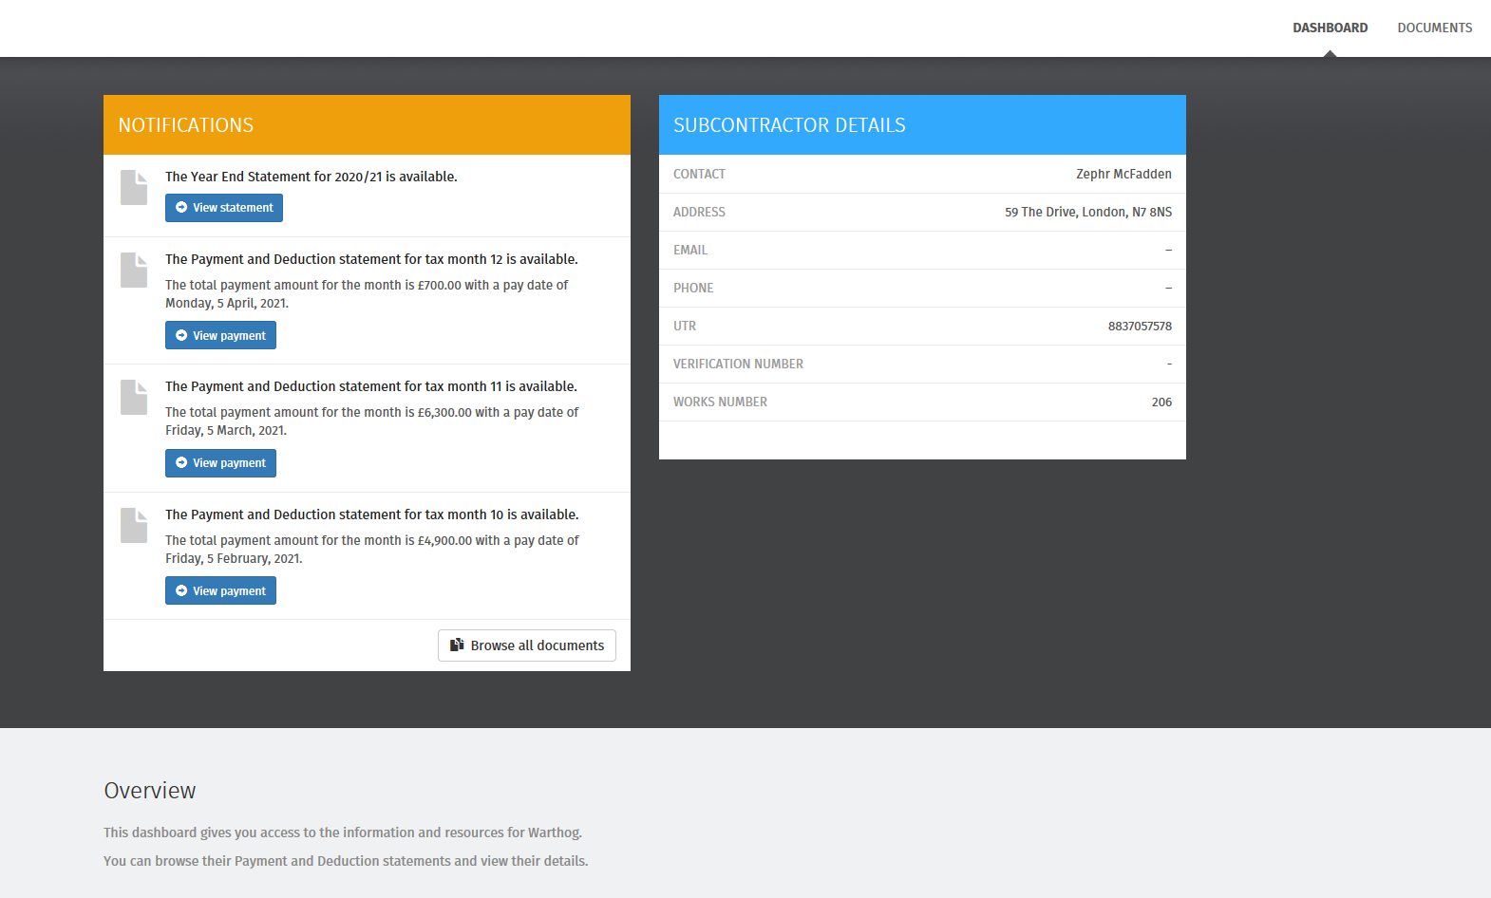This screenshot has width=1491, height=898.
Task: Click View statement for Year End 2020/21
Action: pos(224,208)
